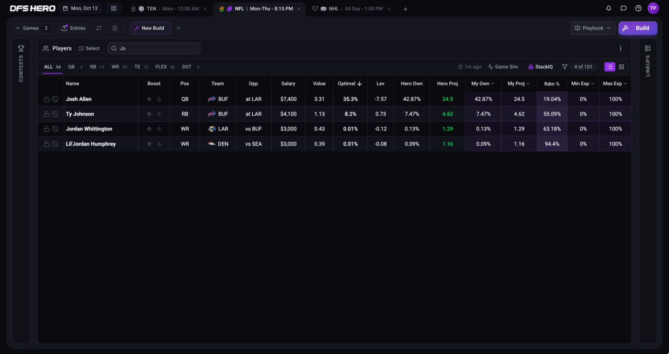Image resolution: width=669 pixels, height=354 pixels.
Task: Switch to the card grid view icon
Action: coord(621,67)
